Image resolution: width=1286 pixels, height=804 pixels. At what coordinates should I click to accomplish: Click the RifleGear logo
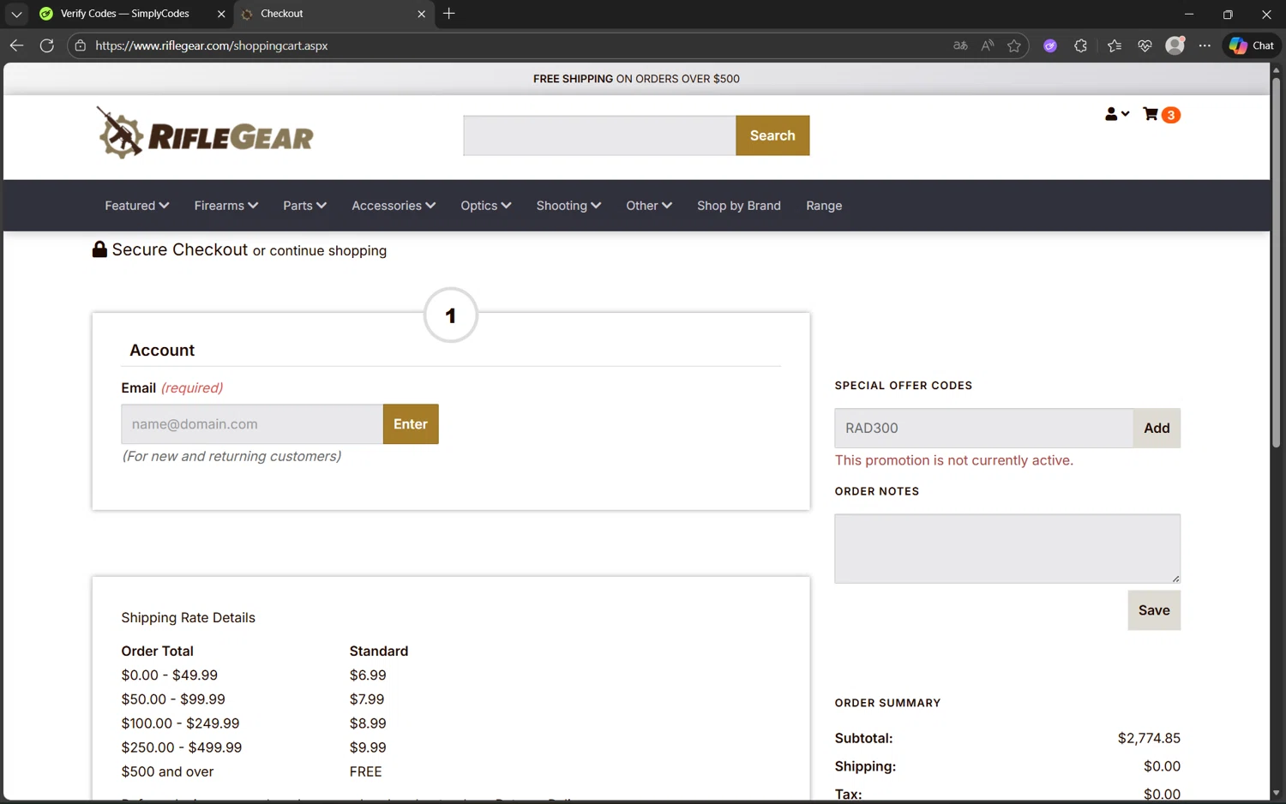[205, 134]
